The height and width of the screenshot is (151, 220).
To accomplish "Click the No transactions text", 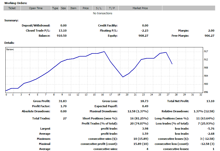I will coord(102,13).
